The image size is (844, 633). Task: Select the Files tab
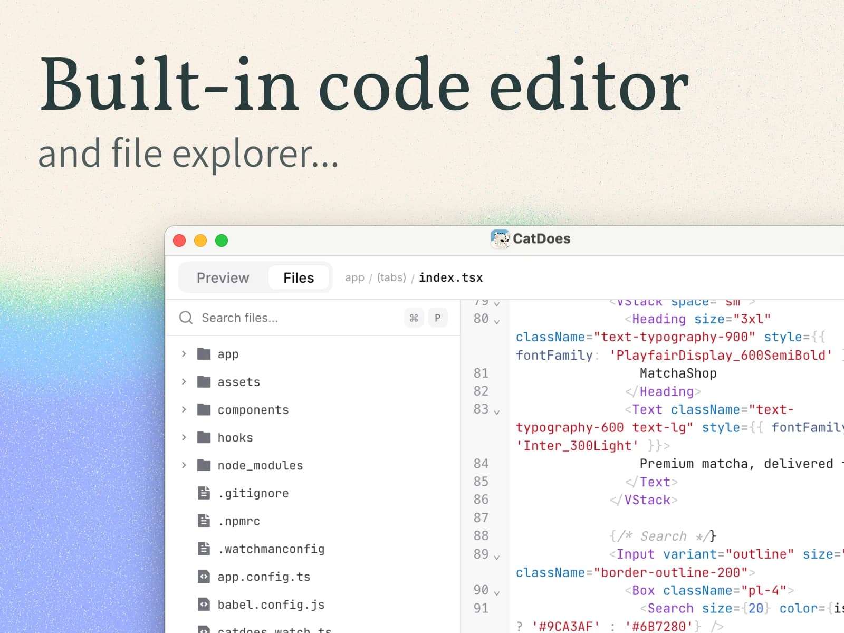(x=299, y=277)
